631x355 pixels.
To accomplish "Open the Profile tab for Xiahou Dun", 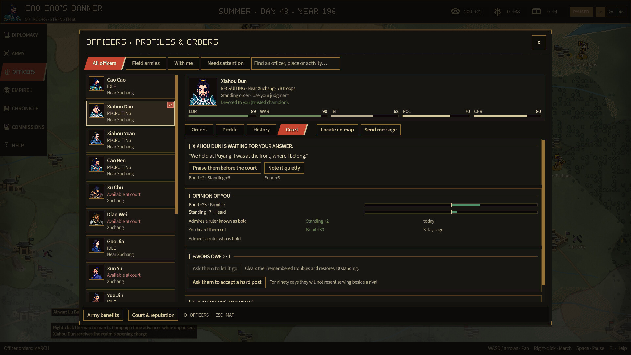I will pos(230,130).
